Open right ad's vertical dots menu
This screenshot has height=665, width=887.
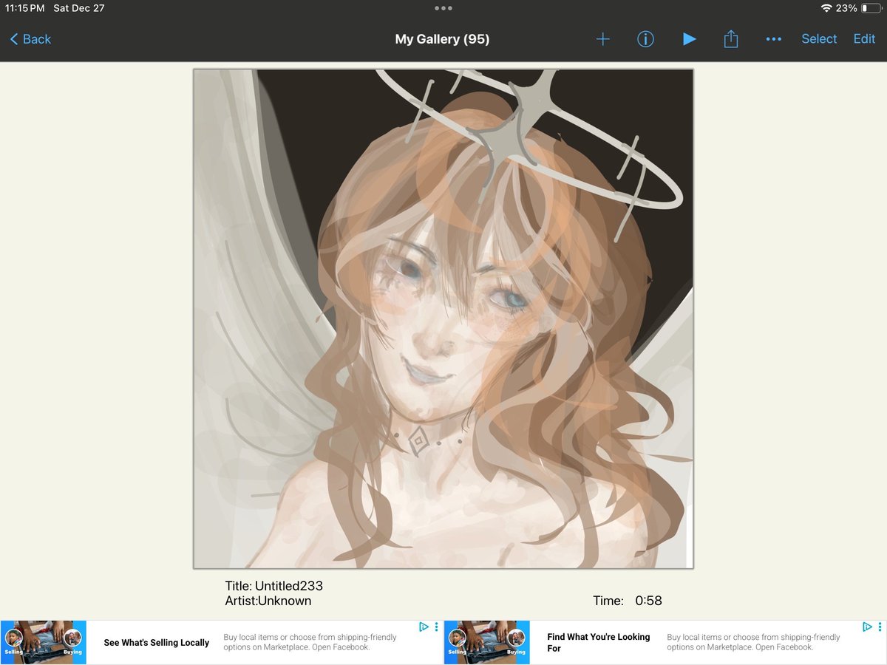pos(880,627)
